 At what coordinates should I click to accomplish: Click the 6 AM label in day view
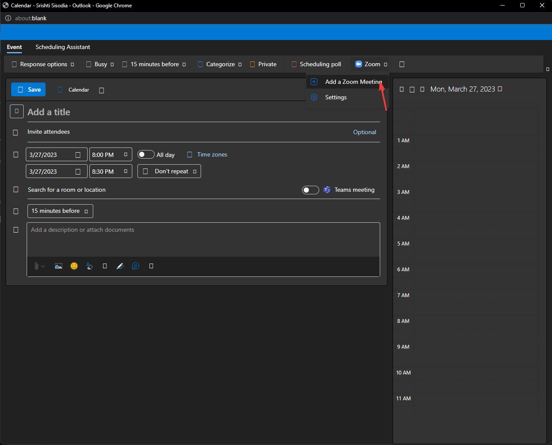click(x=403, y=270)
